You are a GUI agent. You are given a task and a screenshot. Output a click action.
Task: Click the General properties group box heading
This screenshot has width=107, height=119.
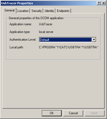36,18
